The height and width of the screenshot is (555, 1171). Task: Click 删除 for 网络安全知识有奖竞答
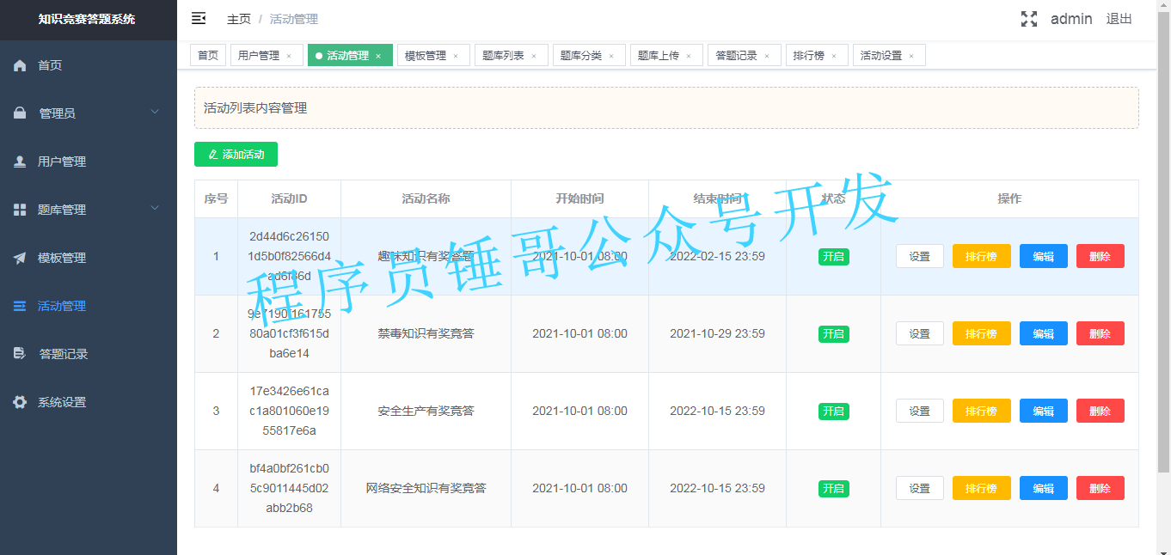1100,488
